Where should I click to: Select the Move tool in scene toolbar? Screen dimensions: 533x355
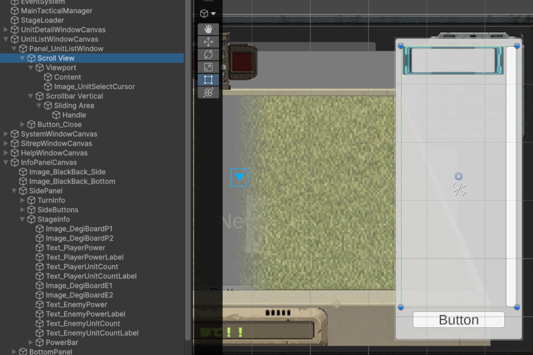coord(208,42)
